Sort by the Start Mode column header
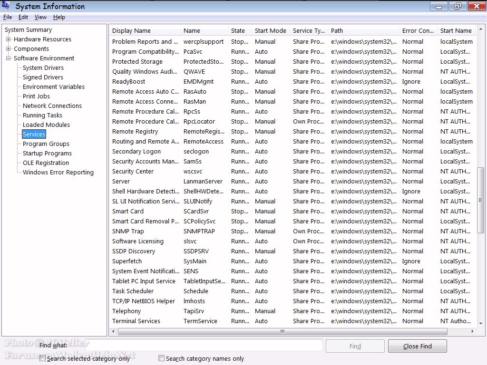 (271, 31)
